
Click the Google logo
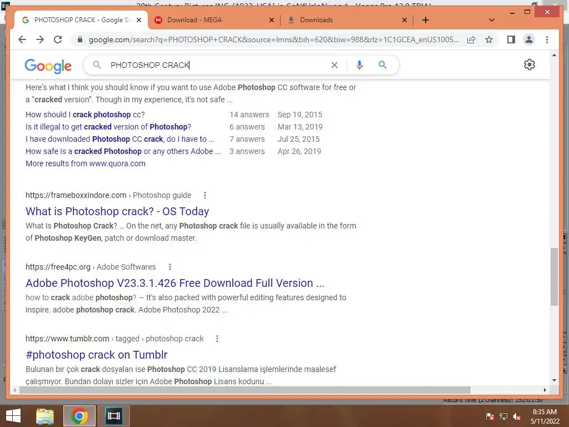click(48, 66)
